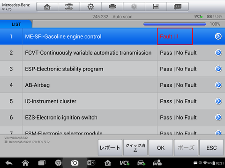Click Pass | No Fault for EZS ignition switch
225x168 pixels.
tap(178, 118)
